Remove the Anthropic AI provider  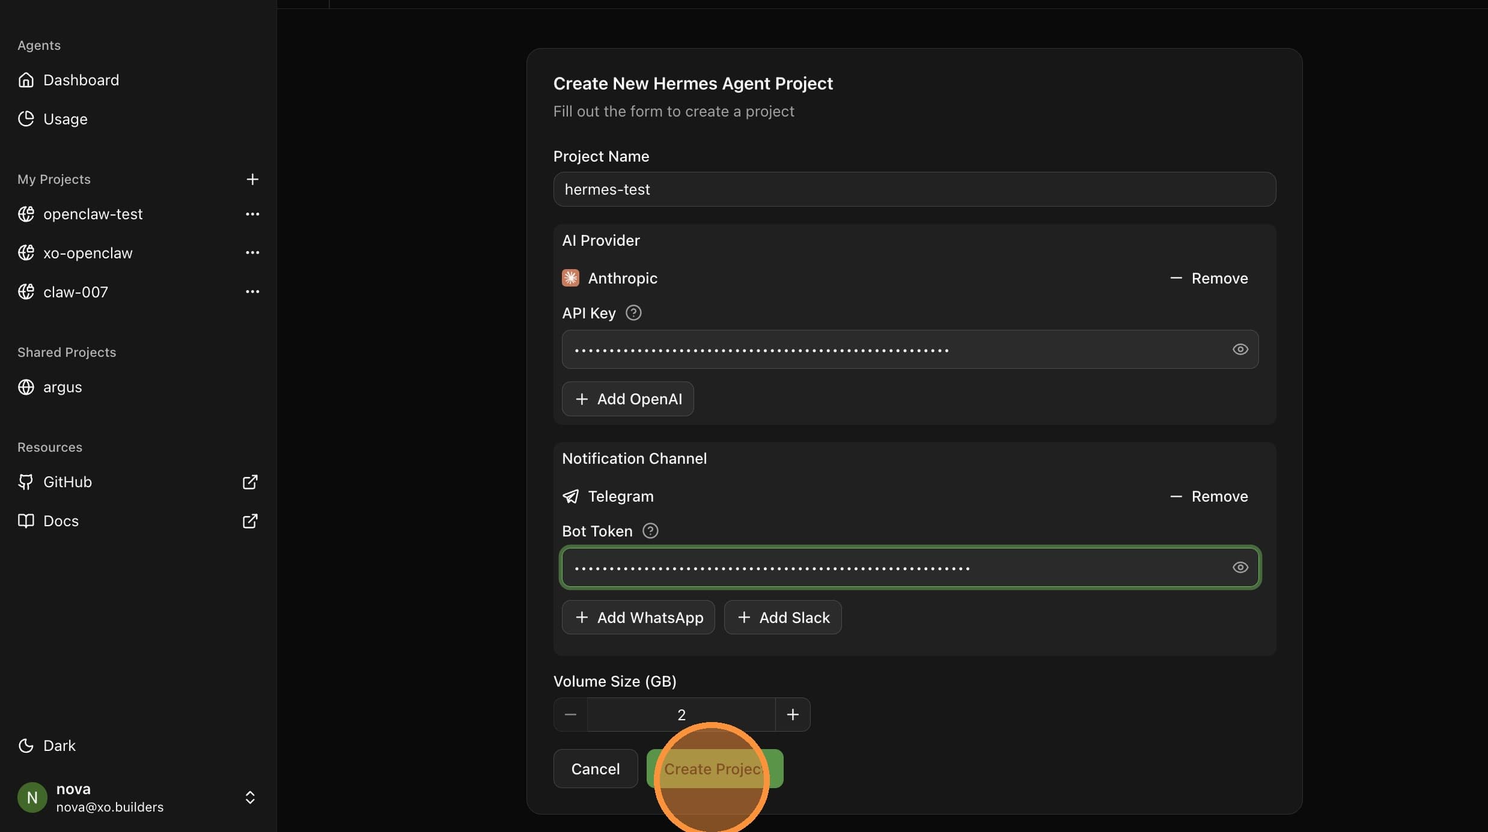tap(1209, 278)
